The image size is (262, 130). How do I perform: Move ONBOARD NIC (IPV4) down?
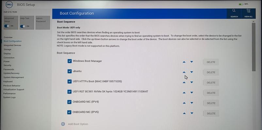click(192, 103)
